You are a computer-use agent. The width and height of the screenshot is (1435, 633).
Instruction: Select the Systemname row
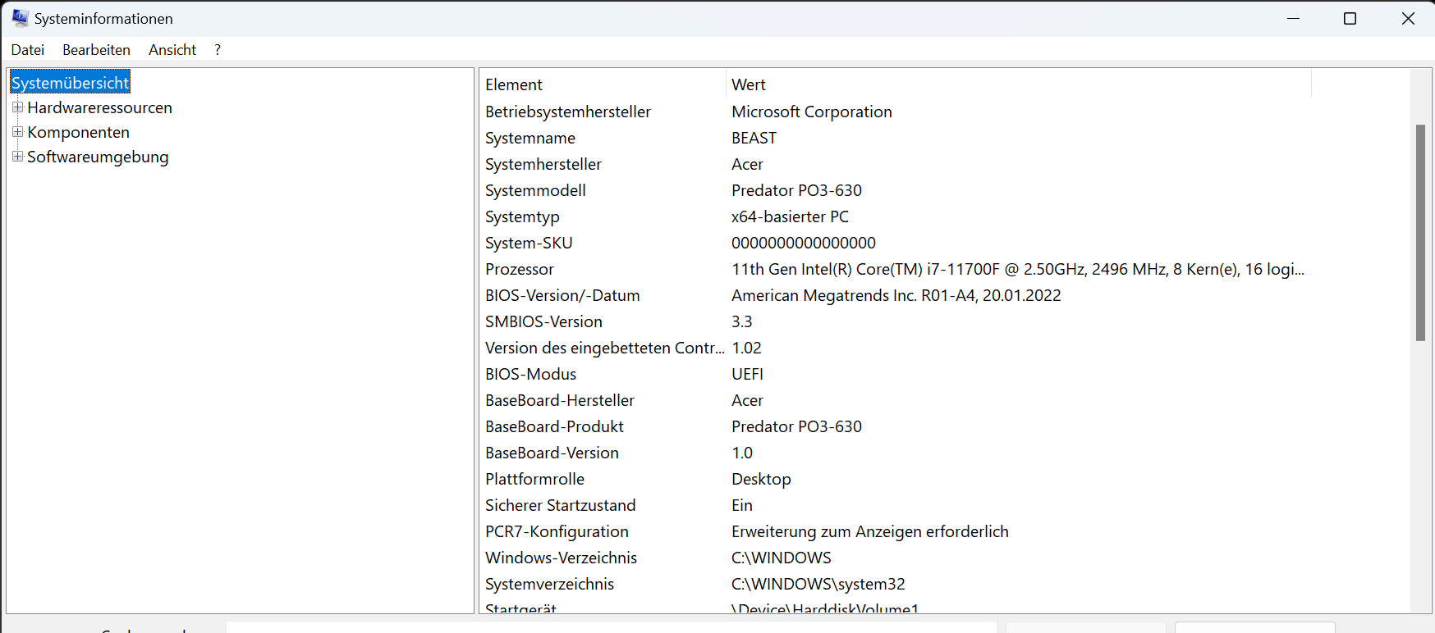[x=530, y=138]
